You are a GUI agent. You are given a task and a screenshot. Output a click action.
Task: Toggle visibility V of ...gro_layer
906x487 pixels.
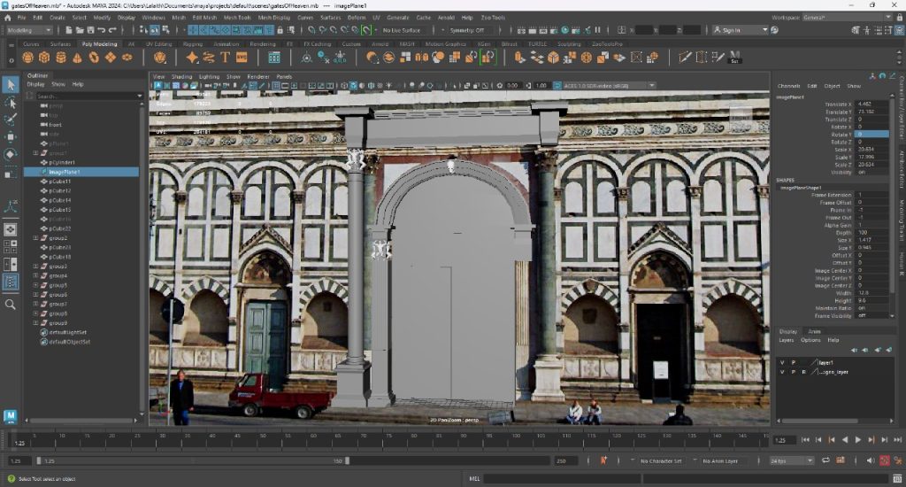pos(782,372)
